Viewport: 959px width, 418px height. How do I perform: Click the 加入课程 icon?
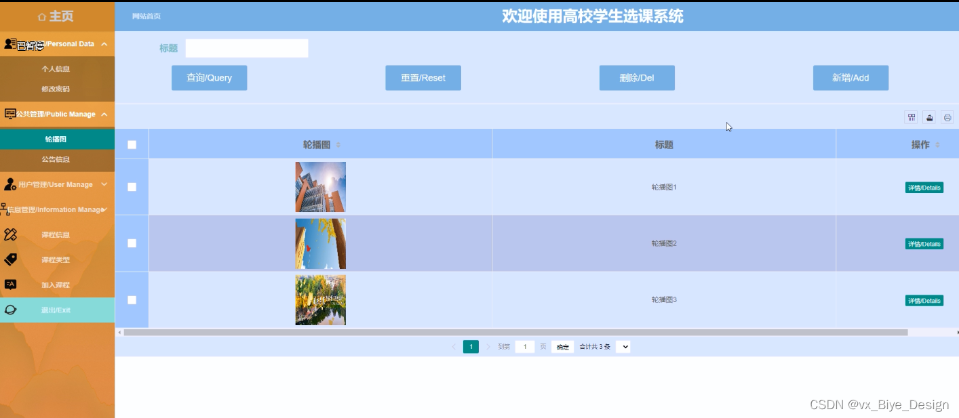pyautogui.click(x=10, y=285)
